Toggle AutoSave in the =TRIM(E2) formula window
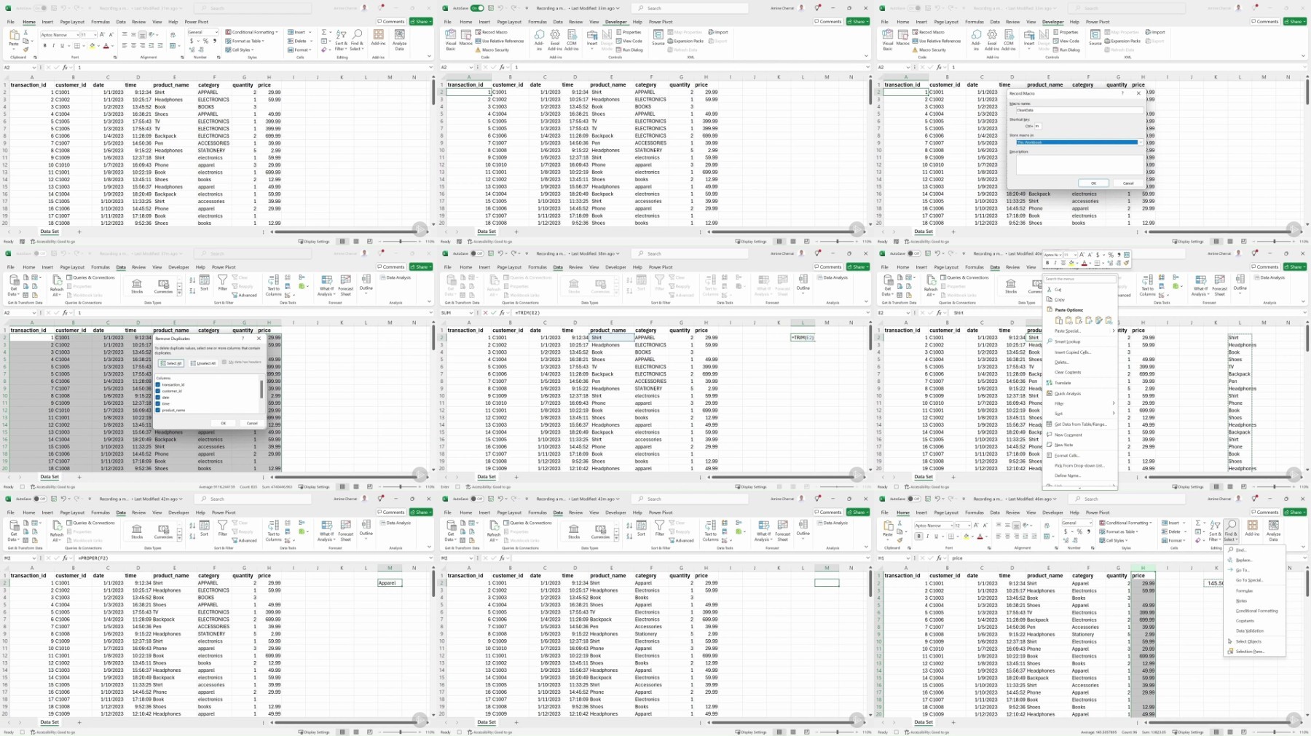 pos(477,253)
